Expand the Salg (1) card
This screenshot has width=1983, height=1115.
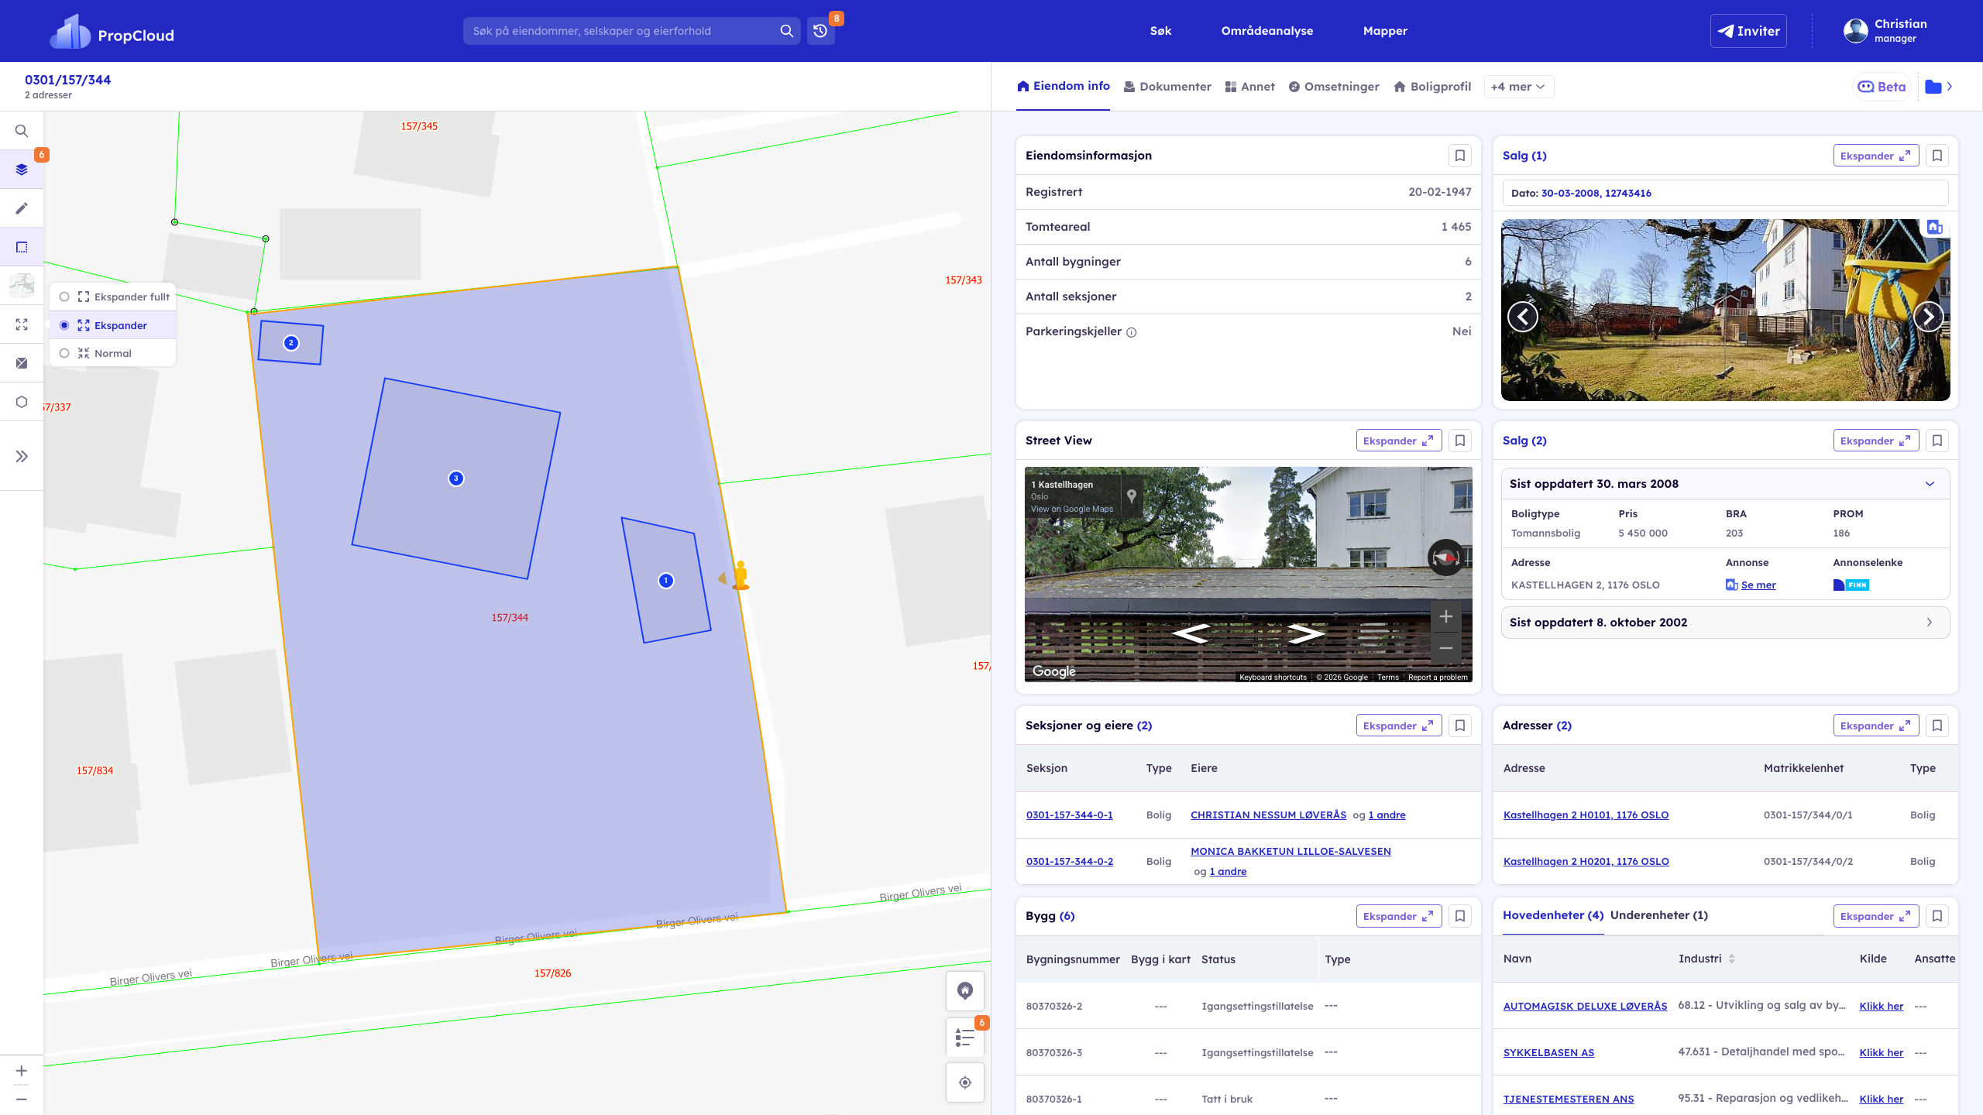tap(1876, 156)
